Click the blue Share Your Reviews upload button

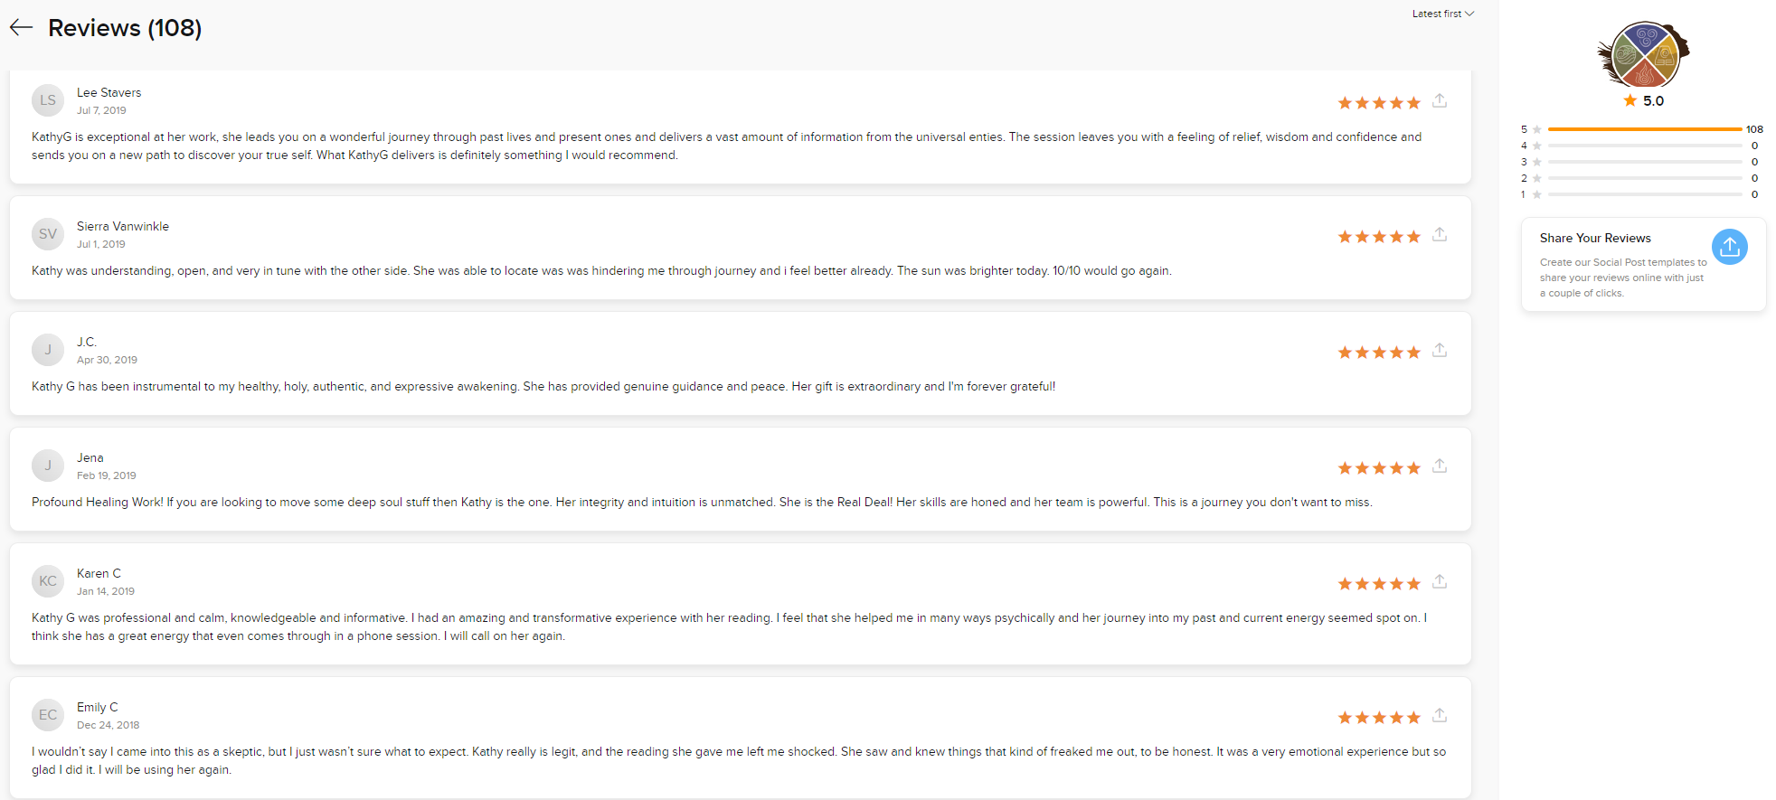pos(1729,247)
